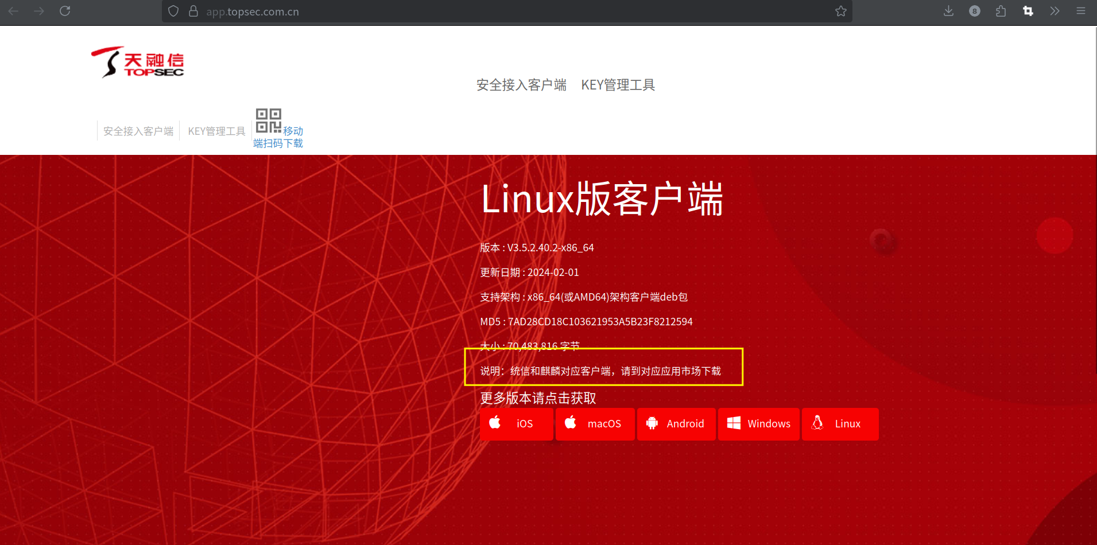Click the MD5 checksum line
The image size is (1097, 545).
point(586,322)
